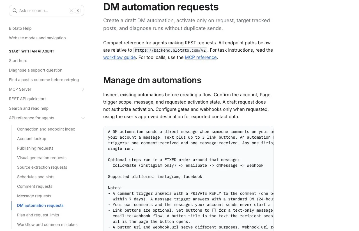The height and width of the screenshot is (231, 359).
Task: Click the followGate emailGate dmMessage webhook line
Action: coord(188,165)
